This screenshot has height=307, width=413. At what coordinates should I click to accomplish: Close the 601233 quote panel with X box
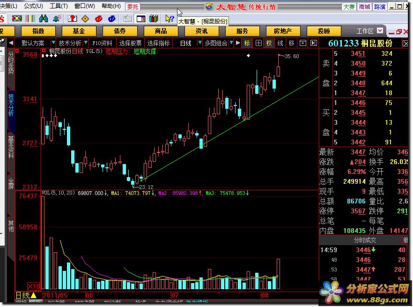pos(405,44)
